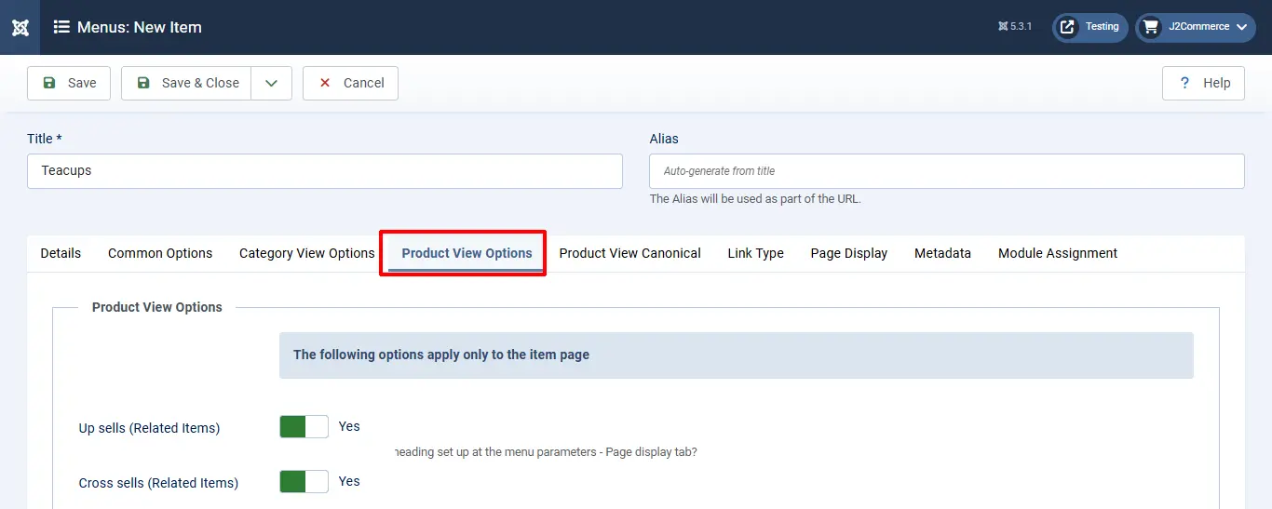The image size is (1272, 509).
Task: Click the Title field containing Teacups
Action: [325, 171]
